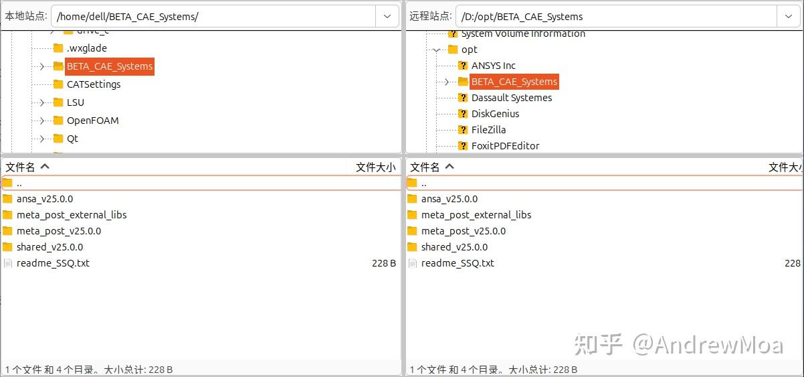Viewport: 804px width, 377px height.
Task: Expand the LSU folder node
Action: [41, 102]
